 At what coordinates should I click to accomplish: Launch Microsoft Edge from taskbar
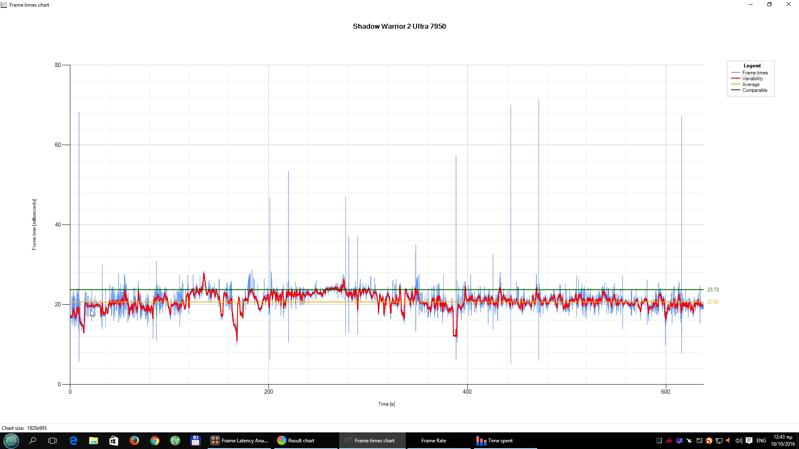73,440
